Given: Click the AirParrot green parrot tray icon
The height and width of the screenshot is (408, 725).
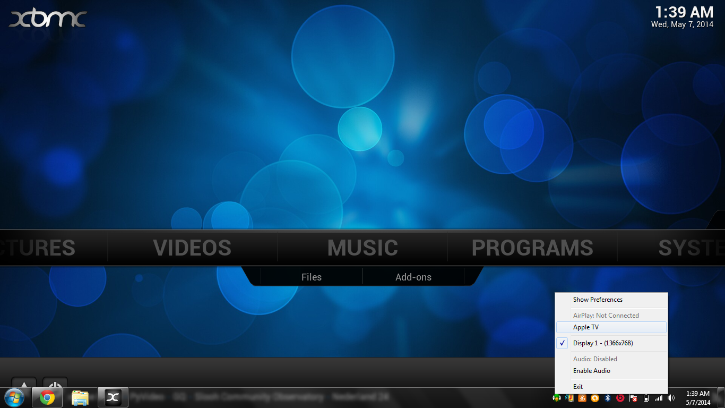Looking at the screenshot, I should (x=557, y=398).
